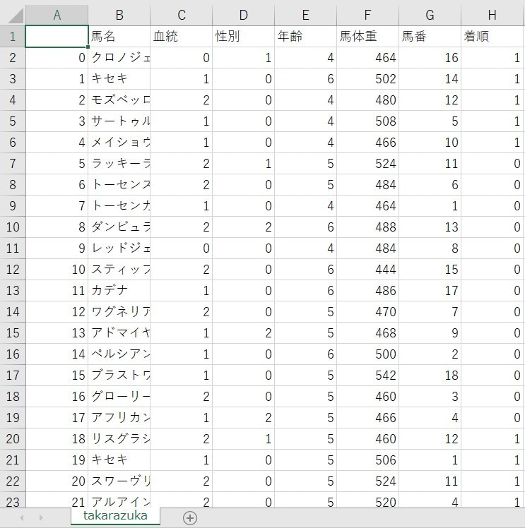Select row 7 header

coord(13,163)
